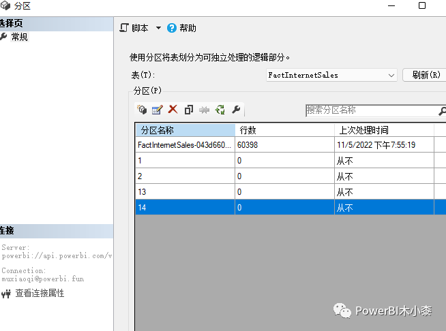Screen dimensions: 446x331
Task: Open 查看连接属性 link
Action: coord(40,294)
